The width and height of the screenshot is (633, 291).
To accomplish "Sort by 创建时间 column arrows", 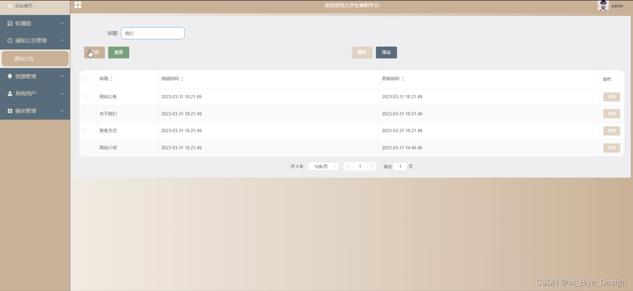I will point(182,79).
